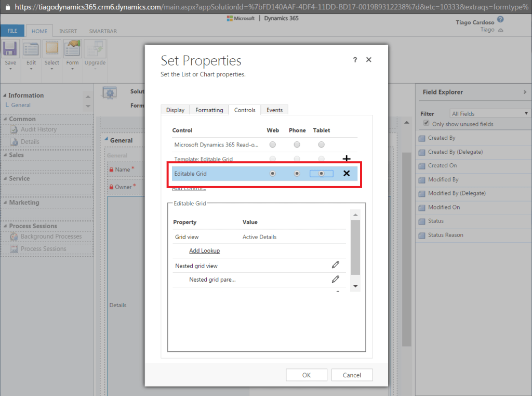532x396 pixels.
Task: Open the Events tab
Action: (x=274, y=110)
